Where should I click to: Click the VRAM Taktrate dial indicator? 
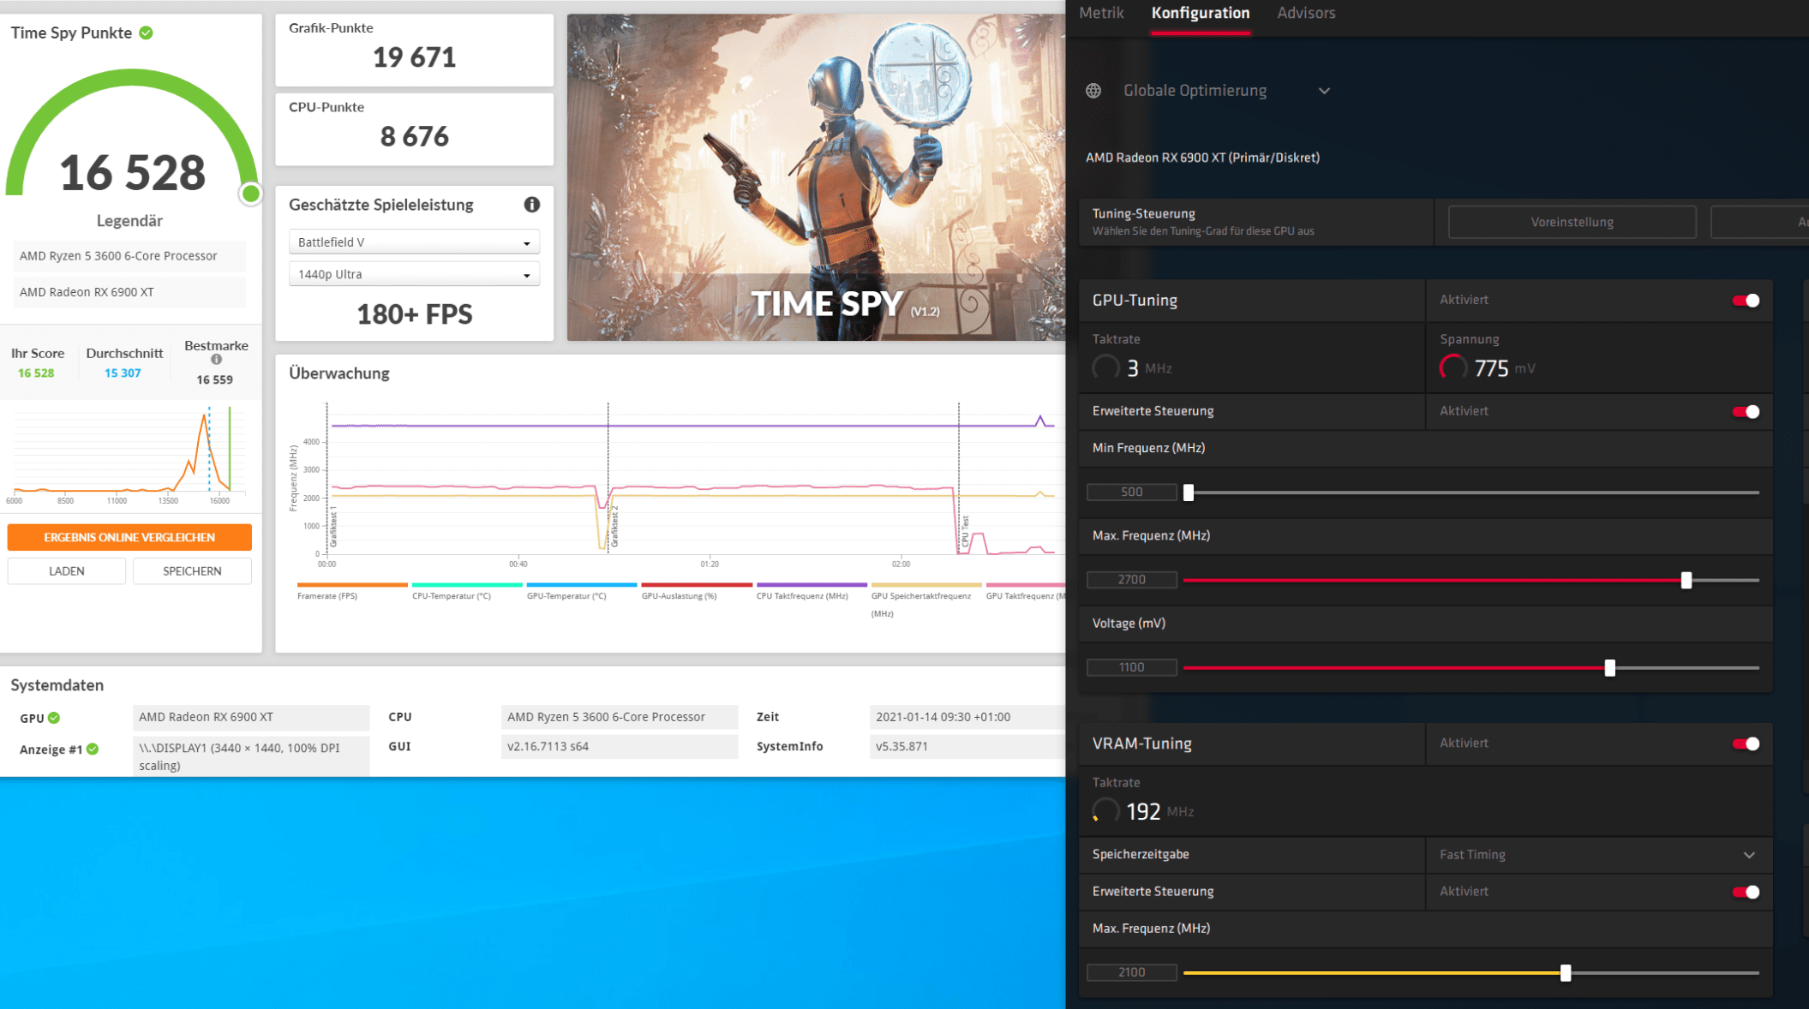pos(1105,811)
